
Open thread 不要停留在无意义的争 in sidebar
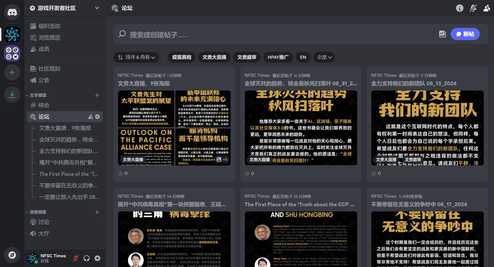[68, 186]
